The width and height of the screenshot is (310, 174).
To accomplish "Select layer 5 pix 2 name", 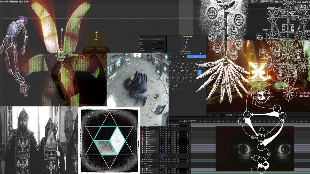I will [x=149, y=137].
